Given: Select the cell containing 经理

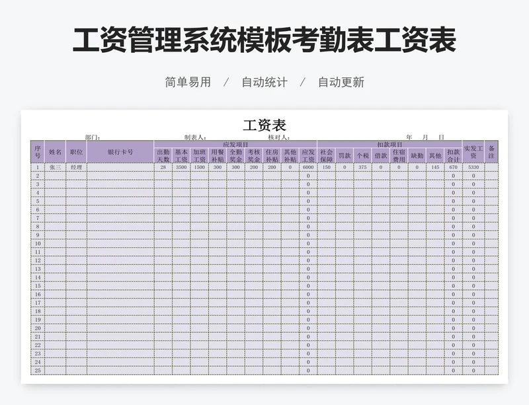Looking at the screenshot, I should point(76,168).
